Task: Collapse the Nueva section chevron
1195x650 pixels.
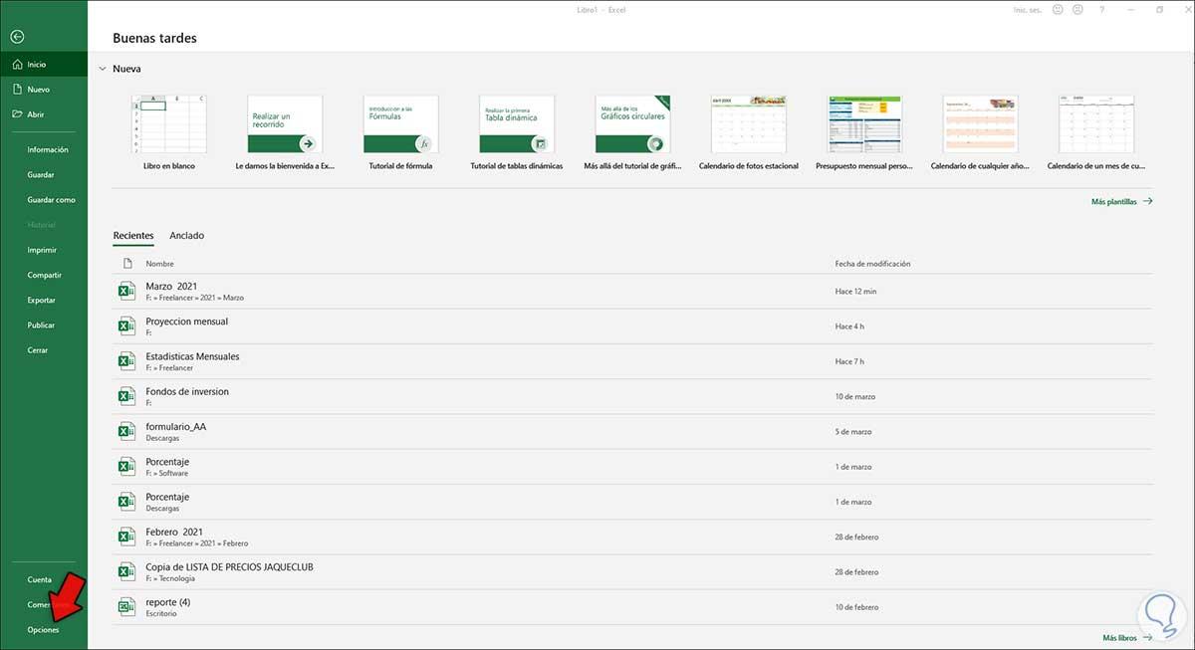Action: (103, 68)
